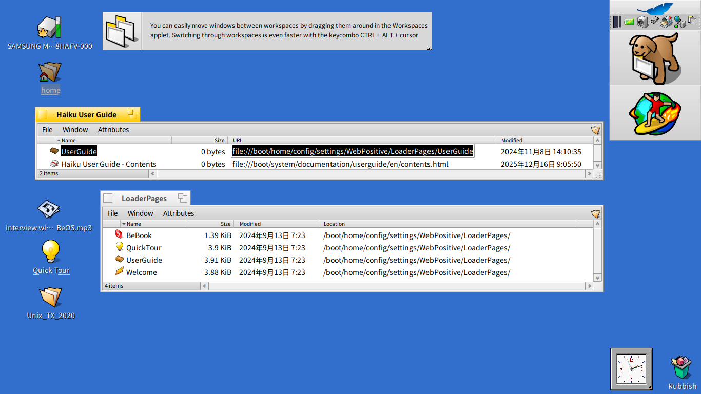Viewport: 701px width, 394px height.
Task: Open the mailbox icon in the tray
Action: (666, 22)
